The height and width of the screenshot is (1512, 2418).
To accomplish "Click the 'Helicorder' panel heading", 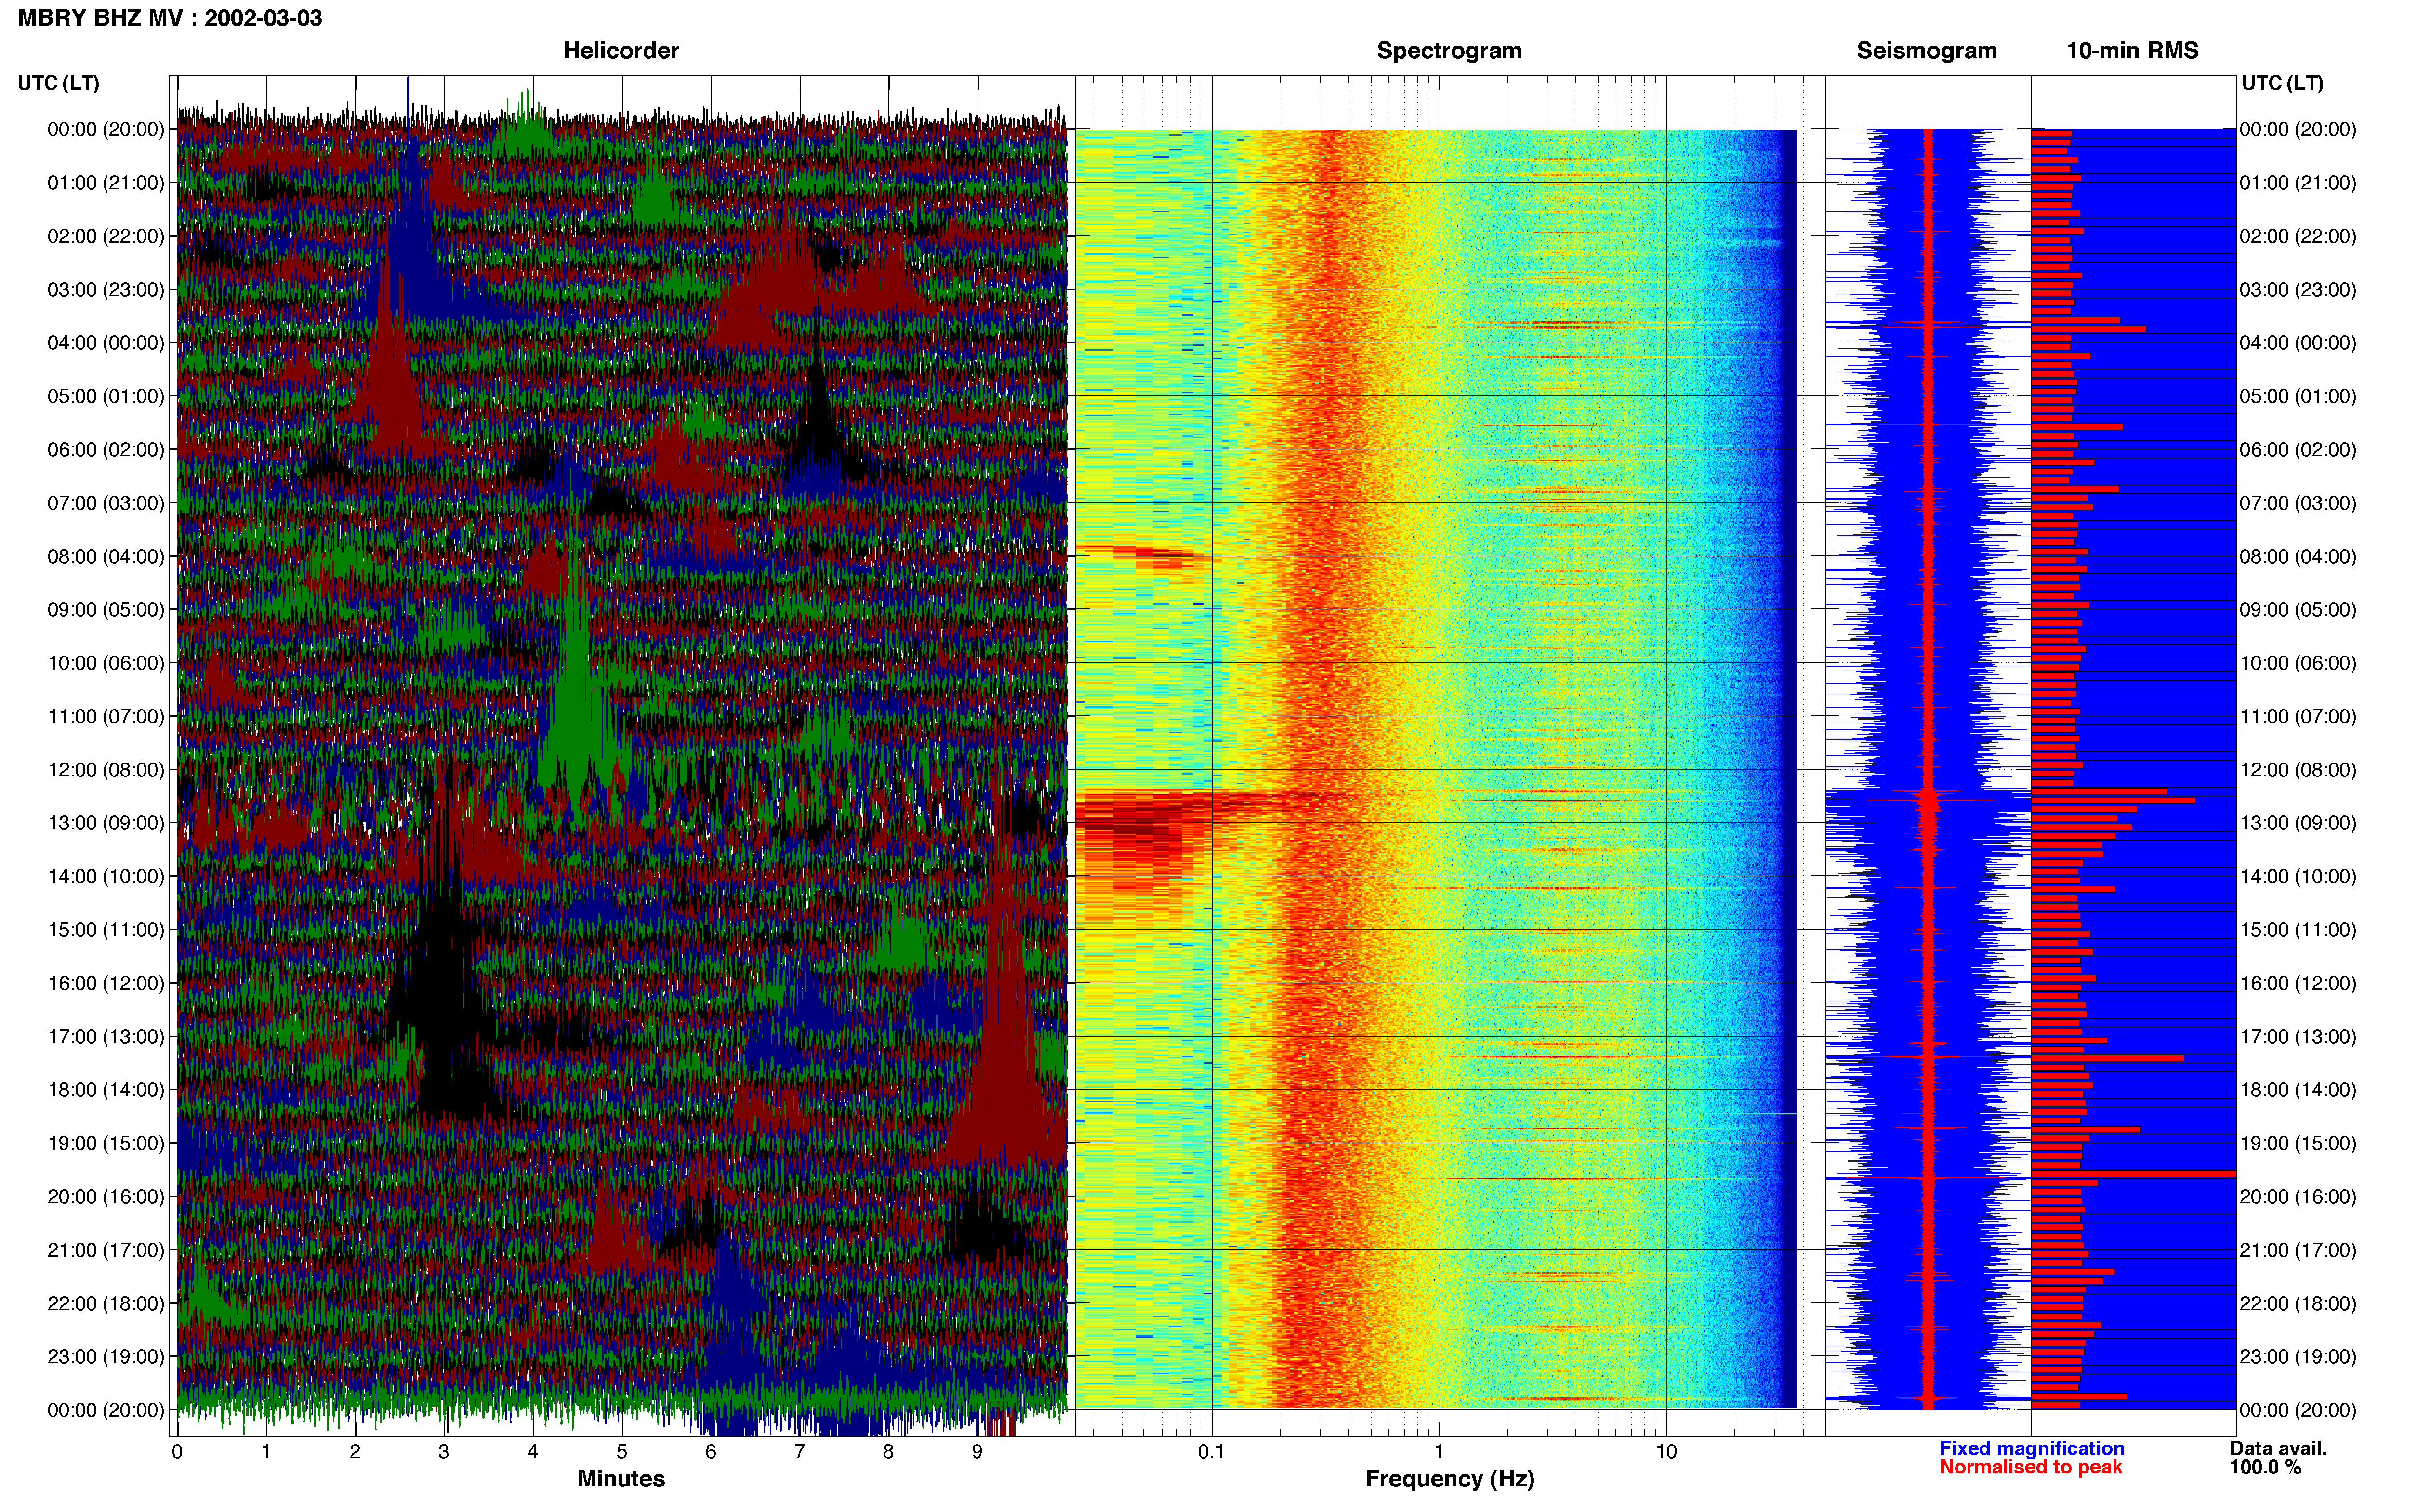I will click(x=621, y=51).
